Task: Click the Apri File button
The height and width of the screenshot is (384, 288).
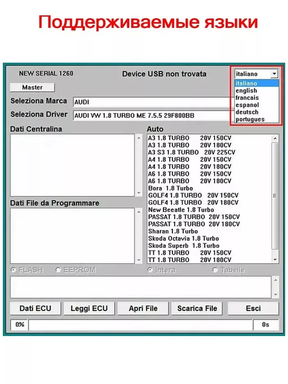Action: click(143, 308)
